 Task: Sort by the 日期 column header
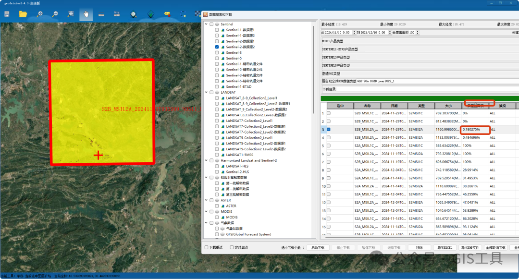point(394,106)
